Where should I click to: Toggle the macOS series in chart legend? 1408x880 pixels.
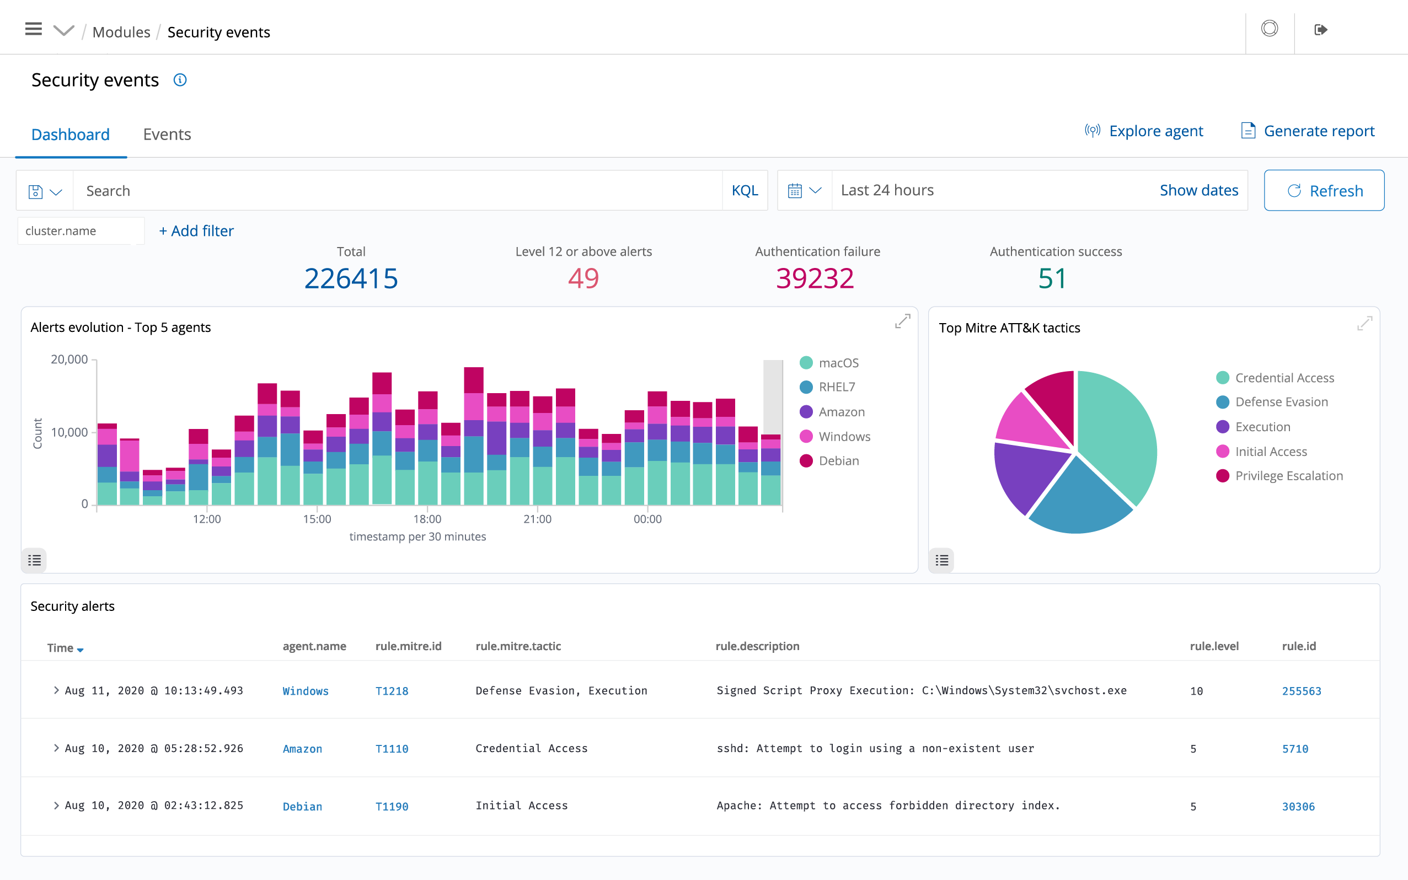[x=838, y=363]
